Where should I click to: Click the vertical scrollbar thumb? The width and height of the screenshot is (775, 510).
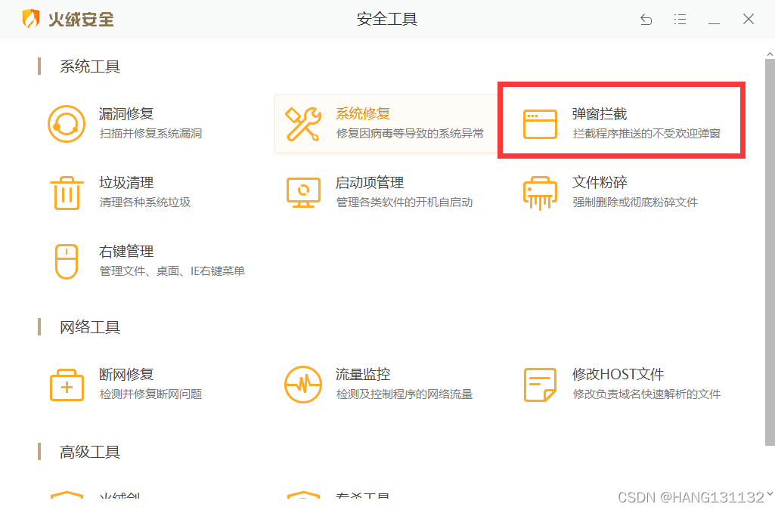pyautogui.click(x=770, y=252)
